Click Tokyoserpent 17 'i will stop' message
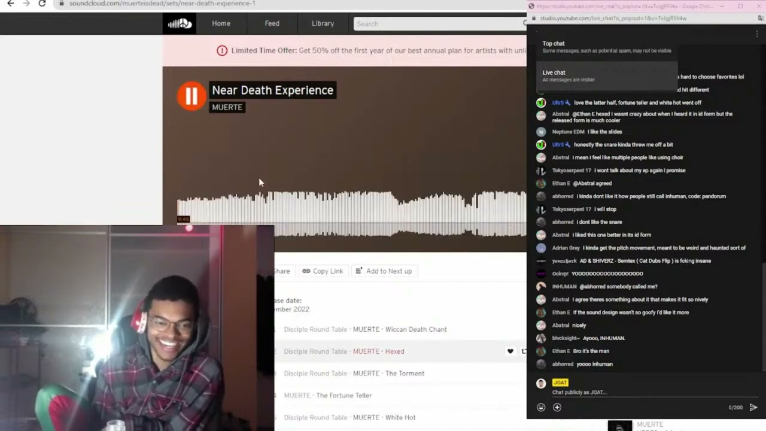 coord(605,210)
